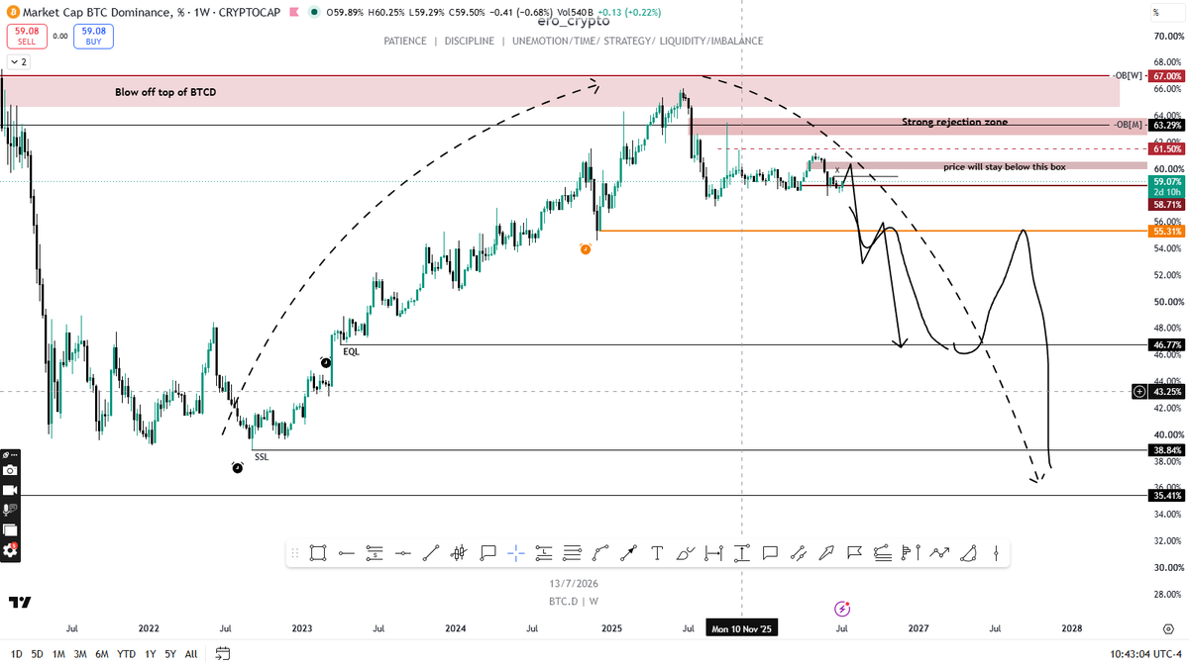Click the 'Strong rejection zone' text

(954, 122)
